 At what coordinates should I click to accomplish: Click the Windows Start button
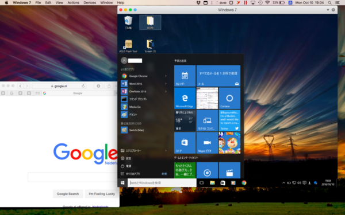coord(122,183)
